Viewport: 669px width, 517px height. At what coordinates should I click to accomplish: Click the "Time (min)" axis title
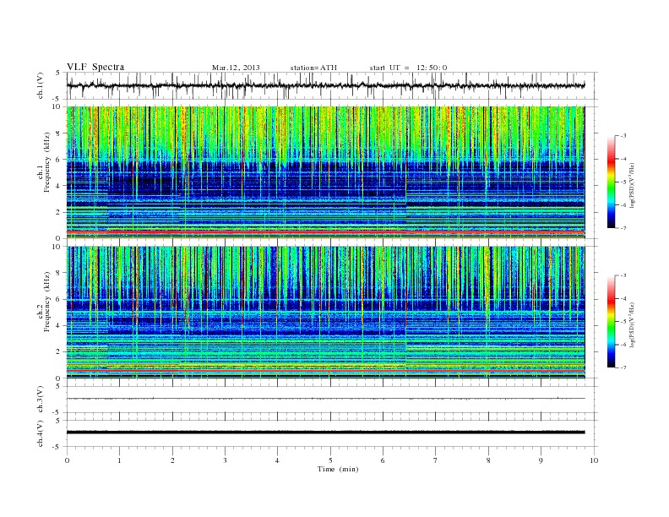338,469
